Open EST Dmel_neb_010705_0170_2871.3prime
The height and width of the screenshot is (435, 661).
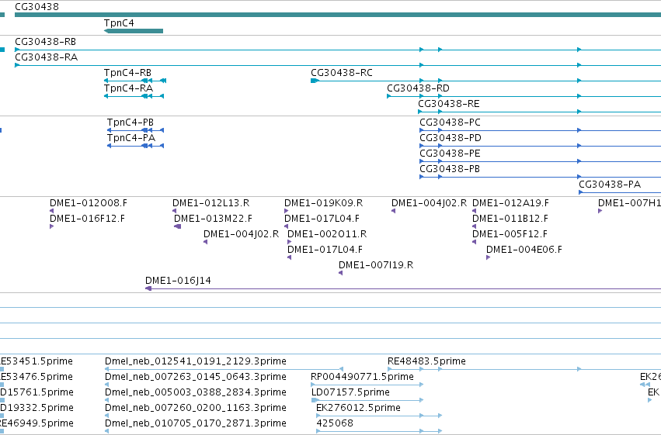pos(106,431)
